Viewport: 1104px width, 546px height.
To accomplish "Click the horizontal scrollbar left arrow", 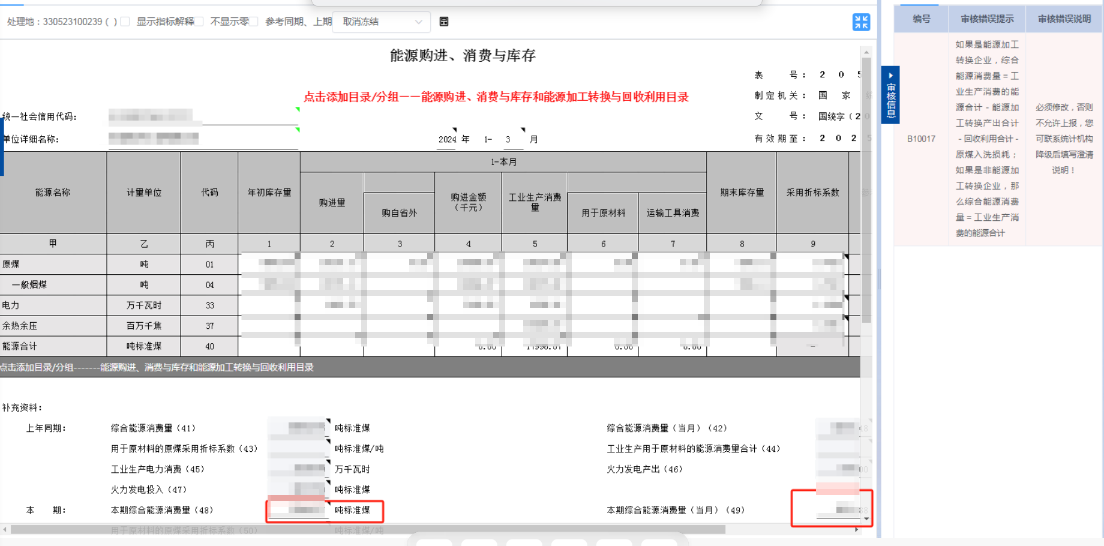I will click(x=5, y=529).
